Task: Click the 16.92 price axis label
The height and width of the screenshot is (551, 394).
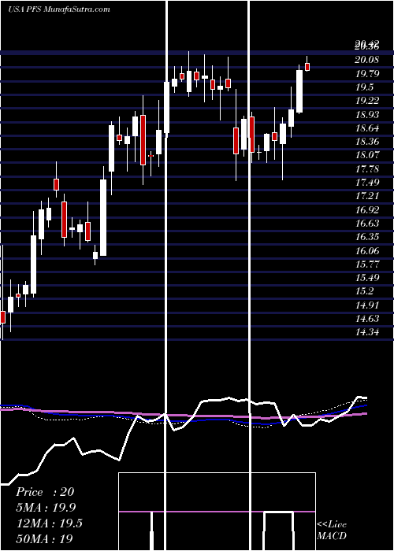Action: [x=367, y=210]
